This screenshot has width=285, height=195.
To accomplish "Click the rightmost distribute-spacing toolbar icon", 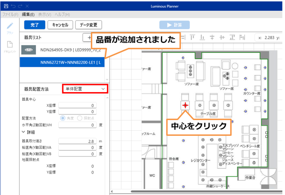I will 242,37.
